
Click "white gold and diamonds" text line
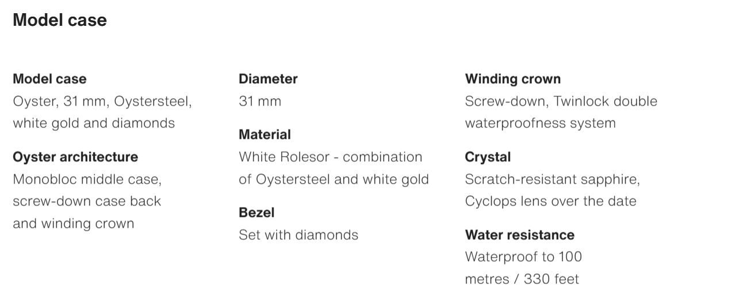[x=94, y=123]
